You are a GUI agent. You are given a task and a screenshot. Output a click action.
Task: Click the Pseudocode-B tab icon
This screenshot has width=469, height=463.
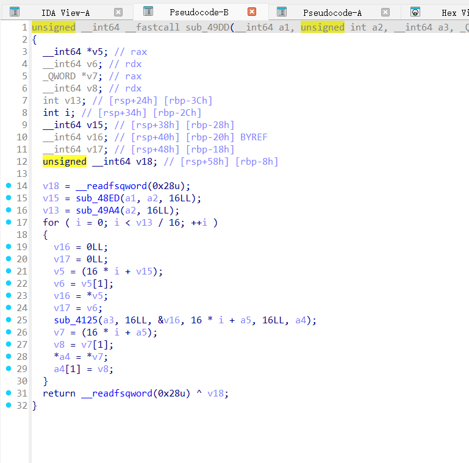pos(148,11)
